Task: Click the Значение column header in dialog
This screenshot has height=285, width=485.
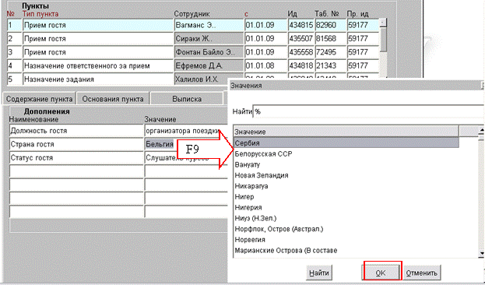Action: click(x=346, y=132)
